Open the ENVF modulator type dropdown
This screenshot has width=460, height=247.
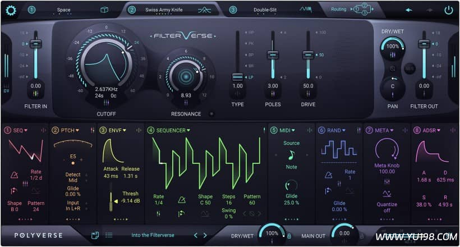click(x=117, y=130)
